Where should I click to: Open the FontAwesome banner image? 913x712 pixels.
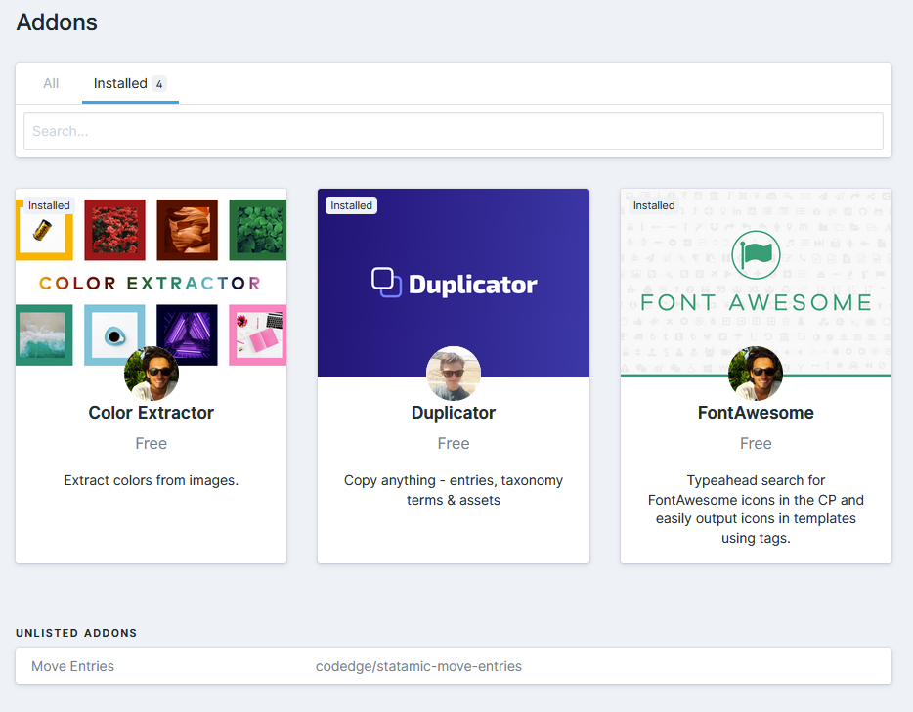click(x=756, y=283)
